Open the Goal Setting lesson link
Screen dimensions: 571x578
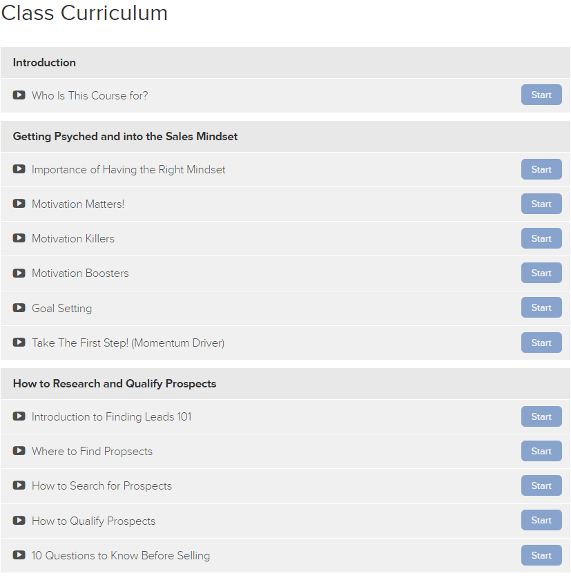[x=61, y=308]
